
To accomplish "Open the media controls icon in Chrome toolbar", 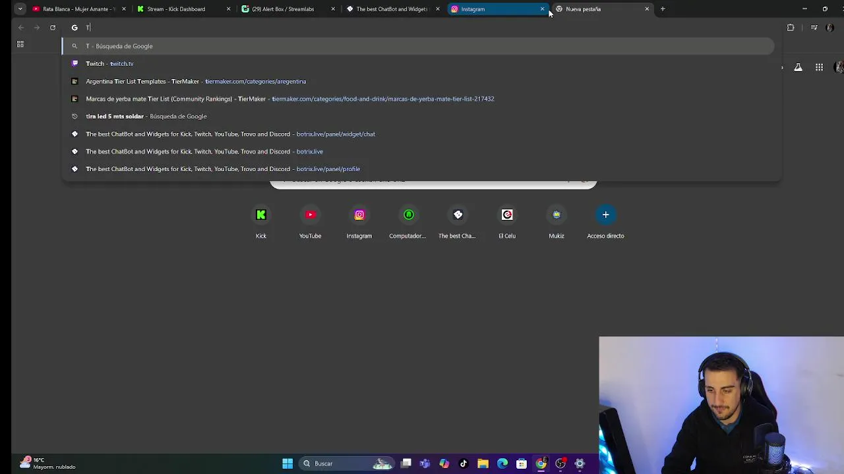I will coord(814,28).
